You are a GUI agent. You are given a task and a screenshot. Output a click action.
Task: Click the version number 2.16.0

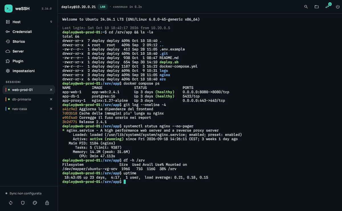point(47,9)
